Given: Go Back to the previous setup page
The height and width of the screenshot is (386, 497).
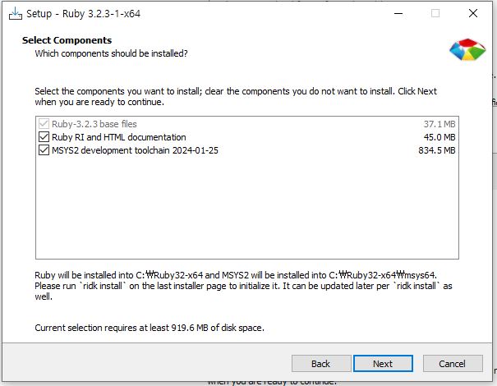Looking at the screenshot, I should [x=321, y=364].
